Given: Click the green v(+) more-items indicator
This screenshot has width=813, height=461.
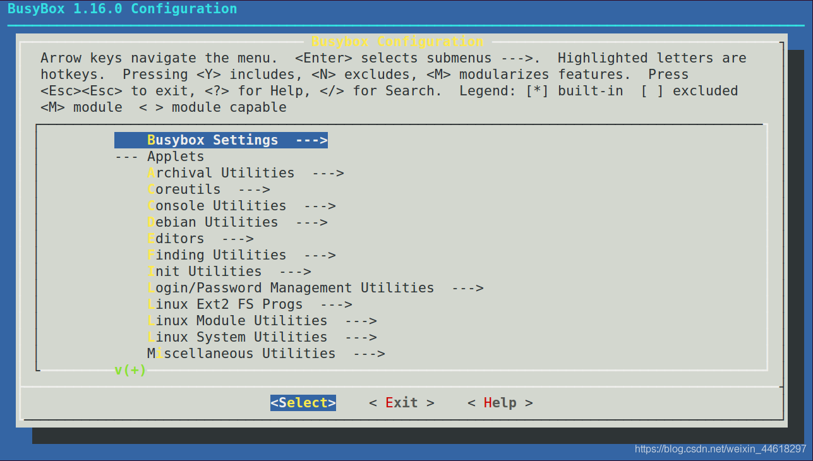Looking at the screenshot, I should point(130,370).
